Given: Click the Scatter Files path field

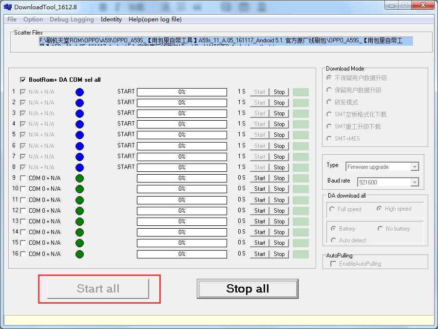Looking at the screenshot, I should tap(226, 41).
